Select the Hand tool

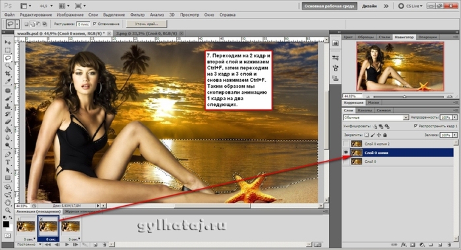[8, 203]
